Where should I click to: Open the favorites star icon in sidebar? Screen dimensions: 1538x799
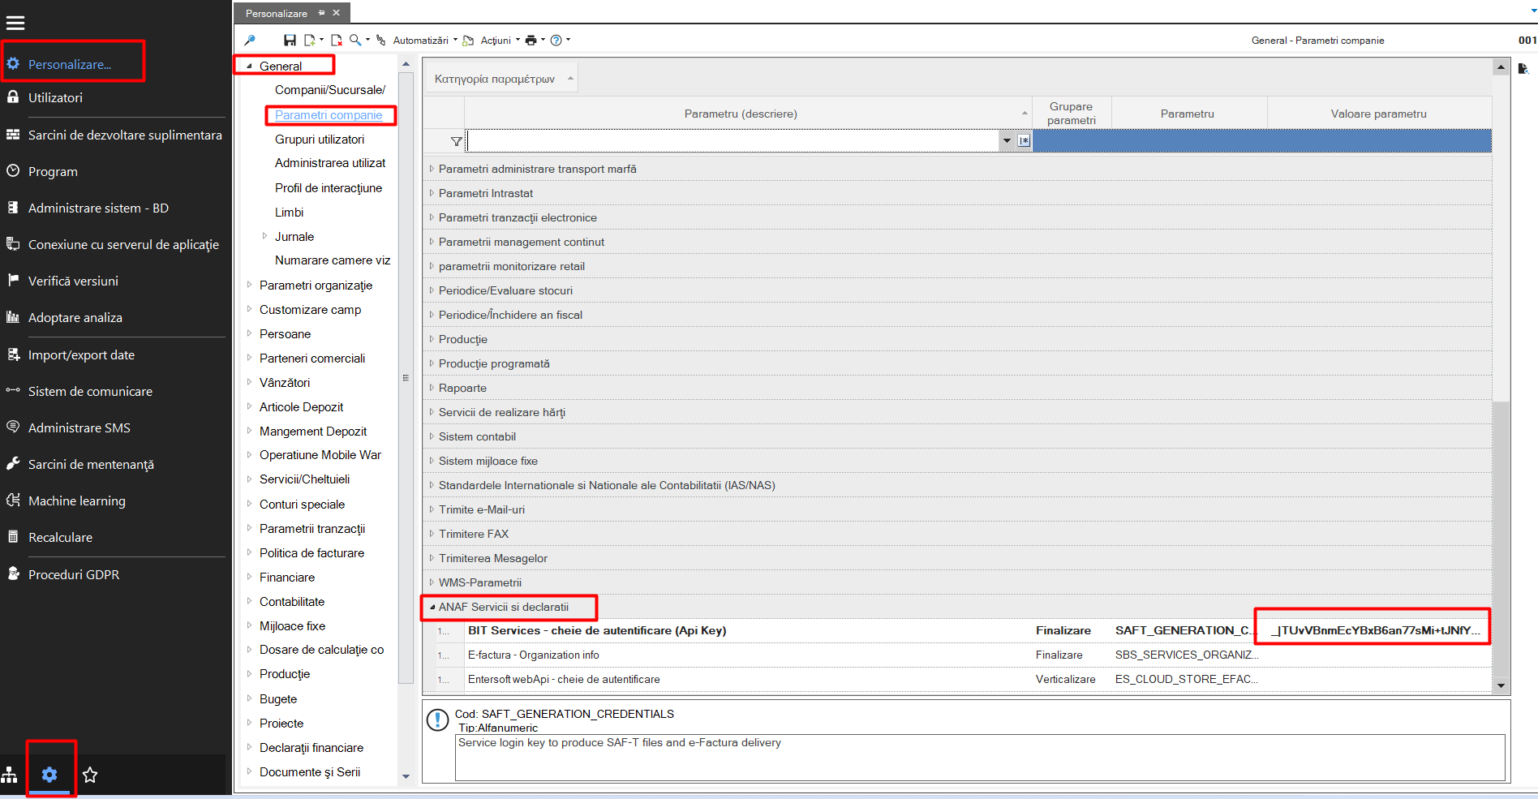click(x=90, y=775)
